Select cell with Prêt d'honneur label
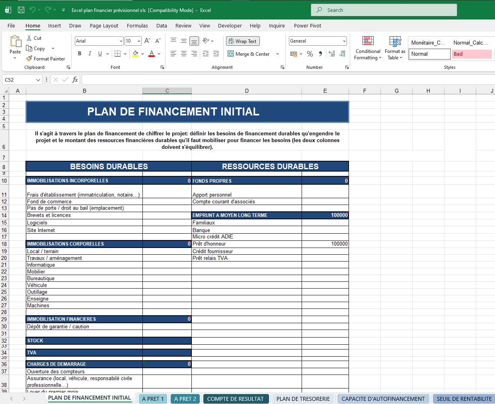Image resolution: width=495 pixels, height=404 pixels. coord(247,244)
